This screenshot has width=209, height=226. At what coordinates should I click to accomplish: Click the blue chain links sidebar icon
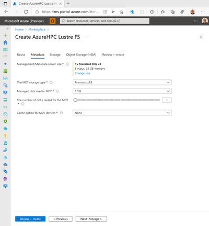coord(5,171)
